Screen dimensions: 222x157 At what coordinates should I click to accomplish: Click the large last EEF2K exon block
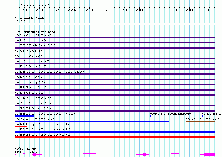pos(210,155)
